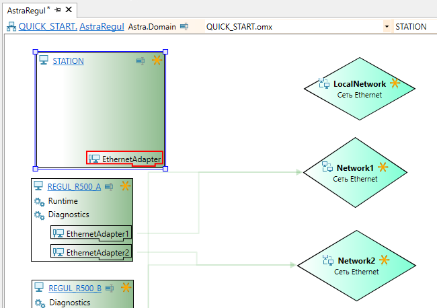Click the LocalNetwork network icon
Image resolution: width=437 pixels, height=308 pixels.
(324, 84)
